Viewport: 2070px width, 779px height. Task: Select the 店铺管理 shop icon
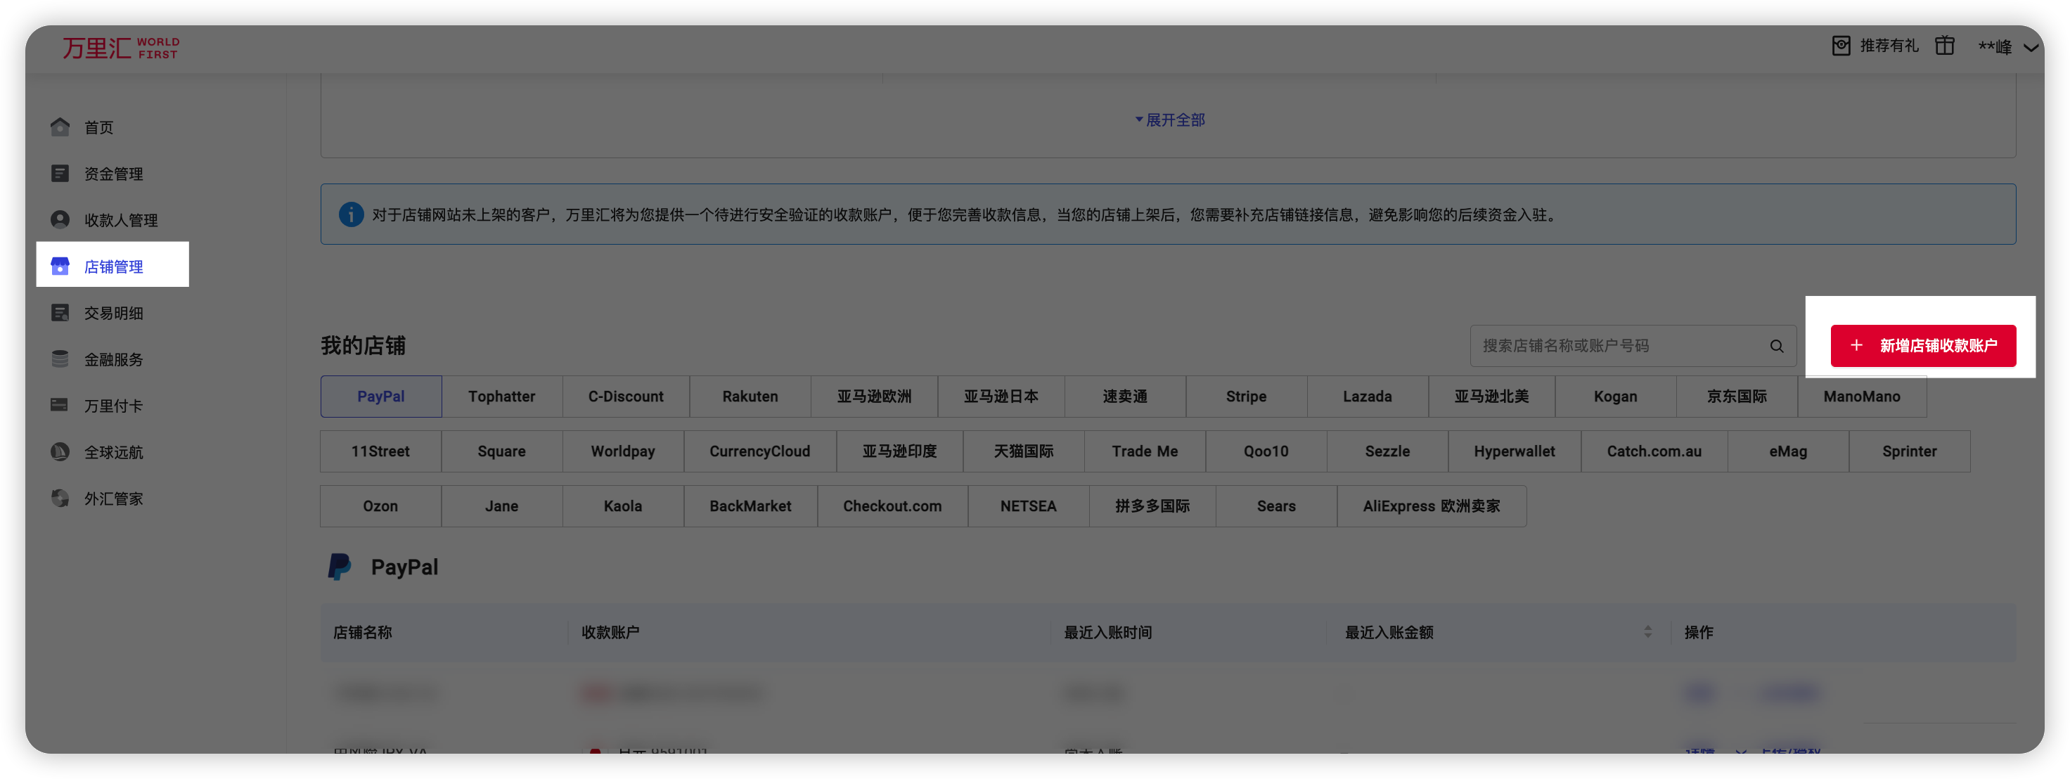[60, 266]
